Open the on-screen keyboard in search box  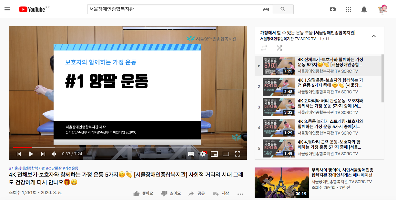266,10
